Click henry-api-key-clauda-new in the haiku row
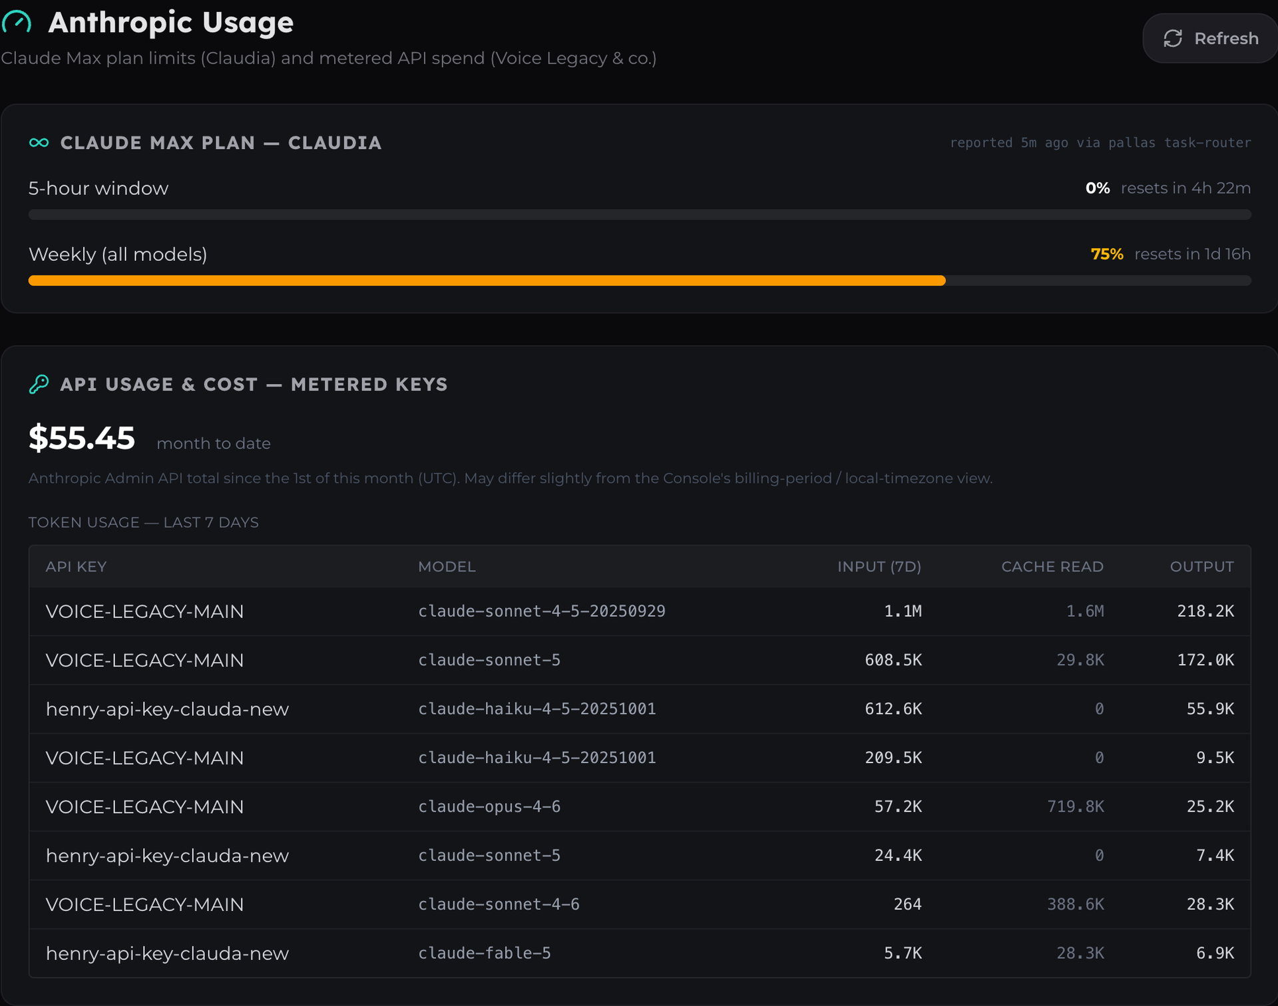1278x1006 pixels. tap(167, 709)
